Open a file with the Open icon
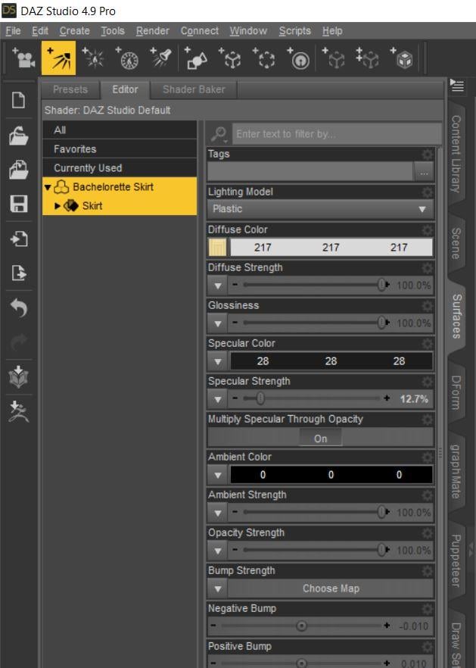Image resolution: width=476 pixels, height=668 pixels. tap(19, 136)
